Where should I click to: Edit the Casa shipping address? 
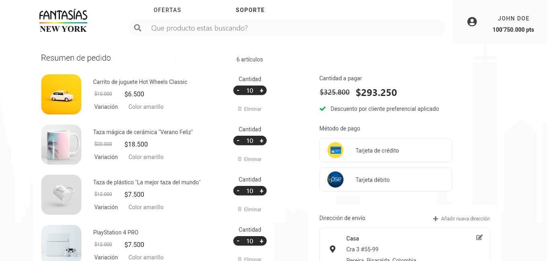pyautogui.click(x=479, y=237)
